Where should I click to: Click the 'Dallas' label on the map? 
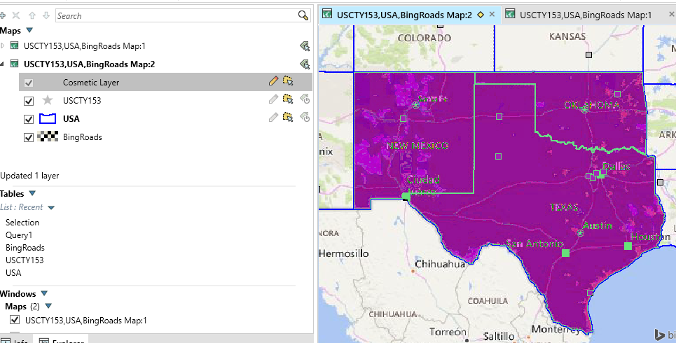click(616, 167)
